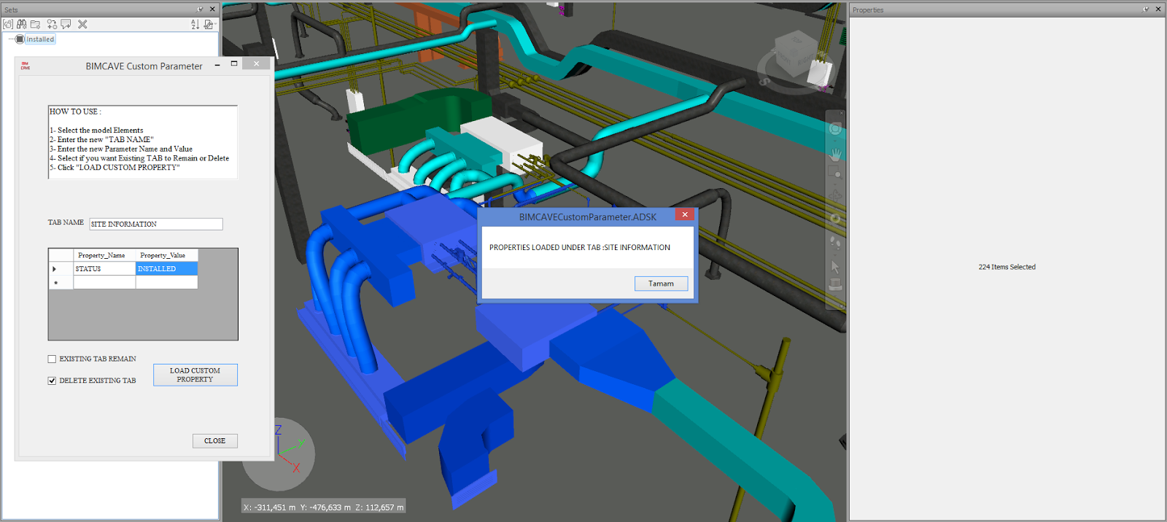Select the Orbit tool on navigation bar
The height and width of the screenshot is (522, 1167).
pos(836,195)
